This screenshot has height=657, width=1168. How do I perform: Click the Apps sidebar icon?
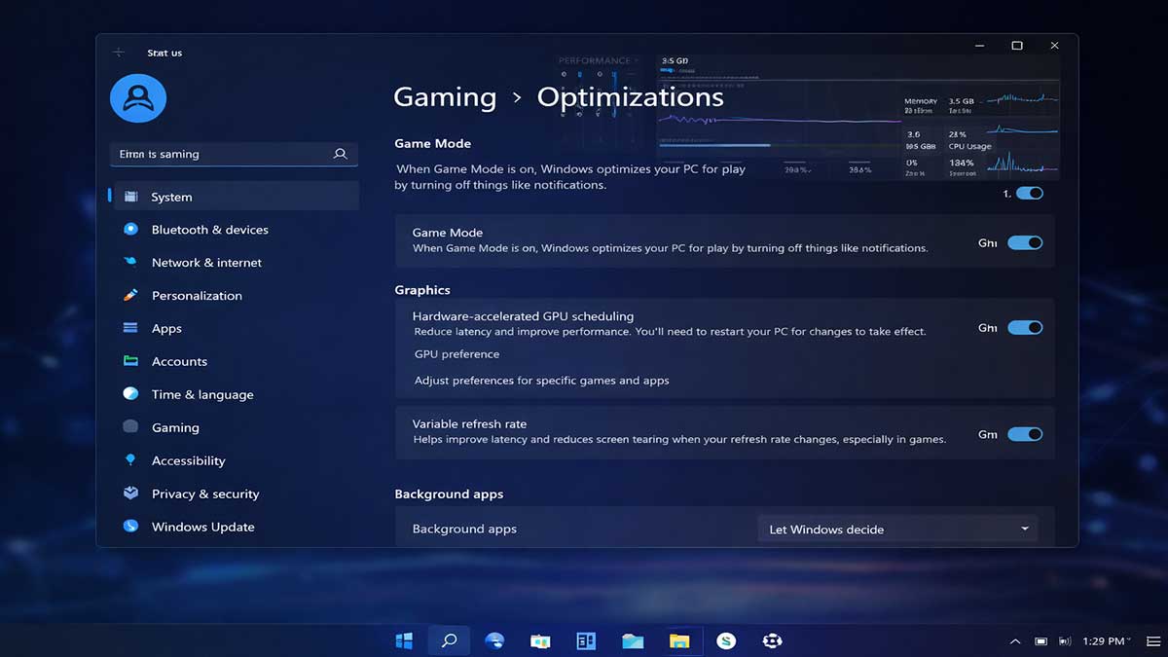[129, 328]
